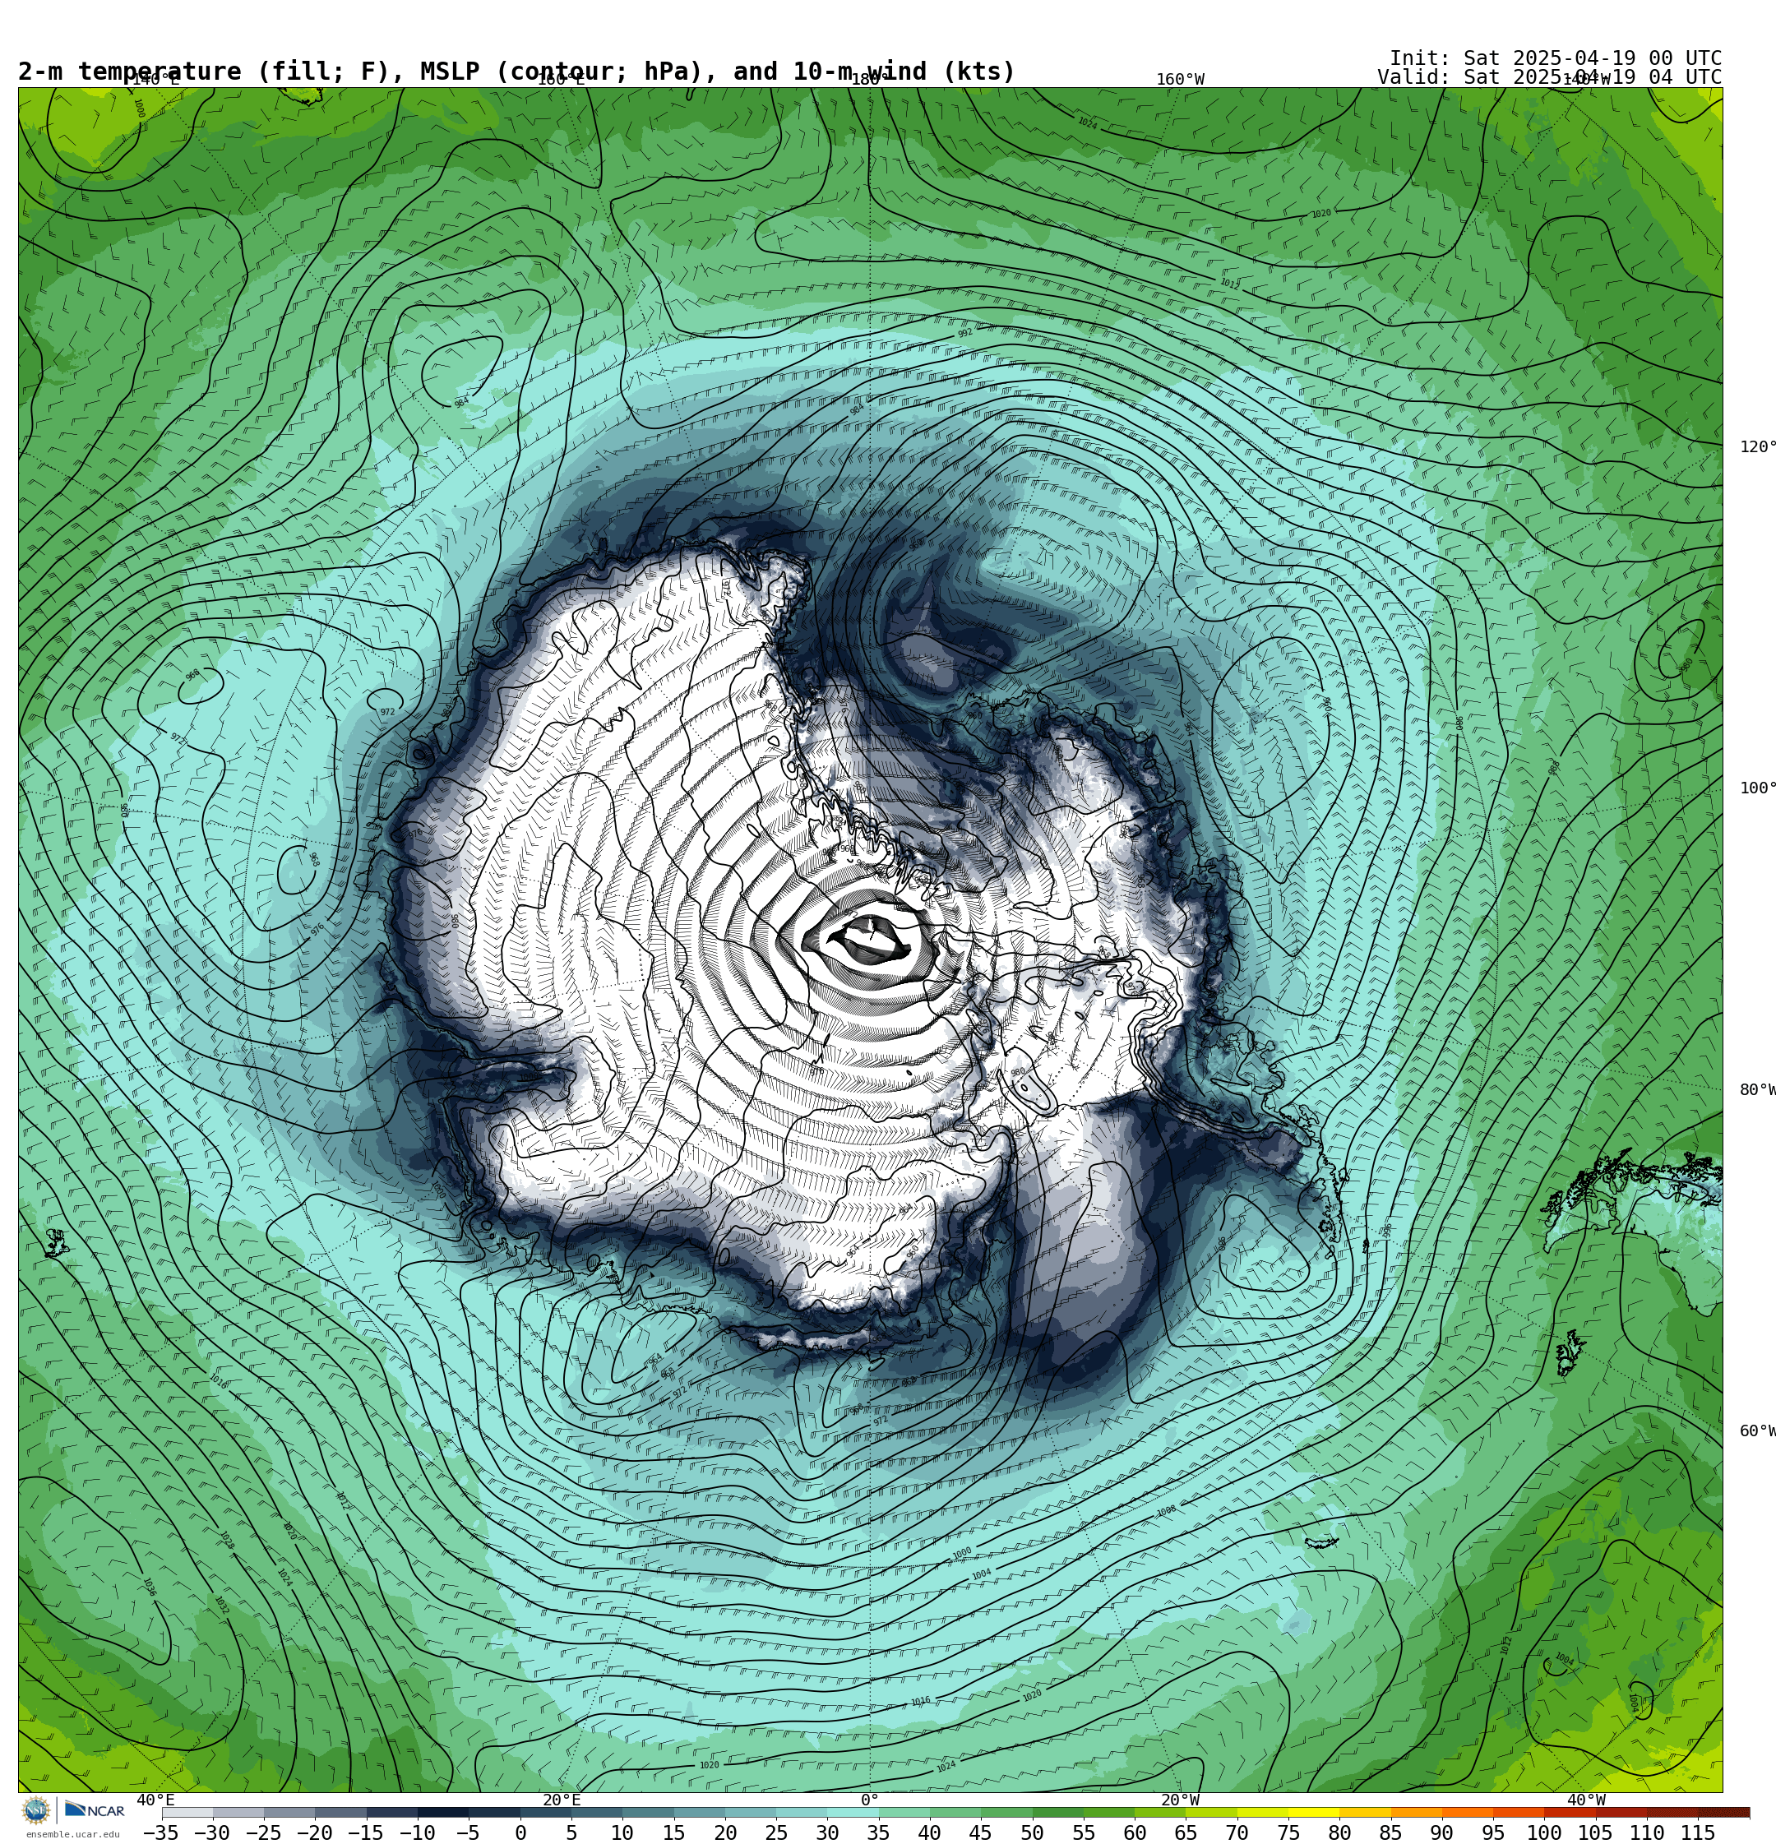Viewport: 1776px width, 1844px height.
Task: Pick the colorbar swatch between 50 and 55
Action: pyautogui.click(x=1058, y=1812)
